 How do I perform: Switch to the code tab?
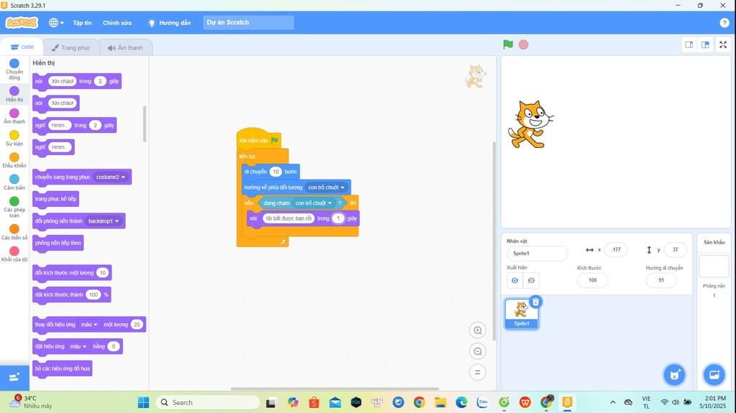(22, 47)
